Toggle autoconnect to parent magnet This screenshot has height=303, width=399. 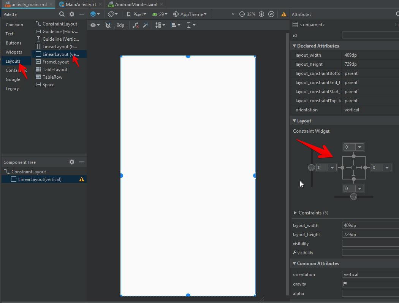click(108, 25)
